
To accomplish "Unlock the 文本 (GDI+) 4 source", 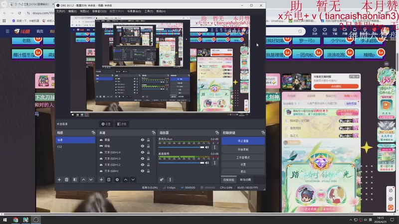I will [148, 152].
